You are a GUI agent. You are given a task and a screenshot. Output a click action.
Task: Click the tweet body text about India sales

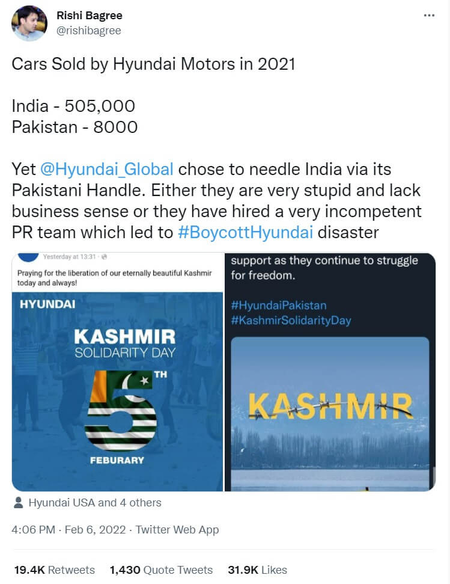point(73,106)
